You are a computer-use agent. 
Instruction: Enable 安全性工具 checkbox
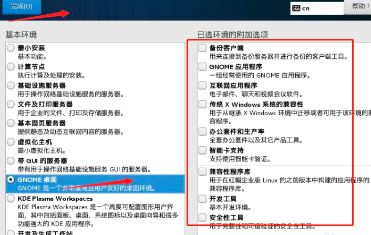[202, 218]
